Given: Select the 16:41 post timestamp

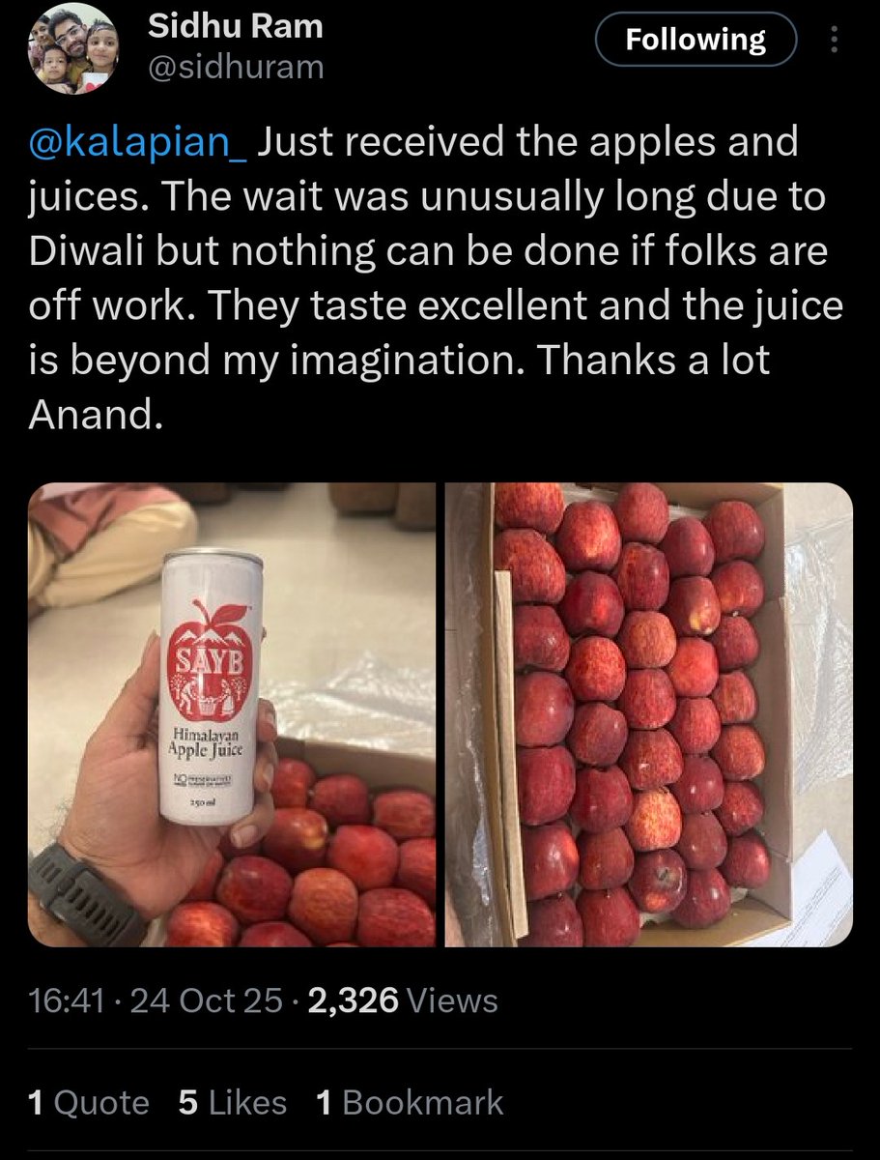Looking at the screenshot, I should click(66, 1000).
